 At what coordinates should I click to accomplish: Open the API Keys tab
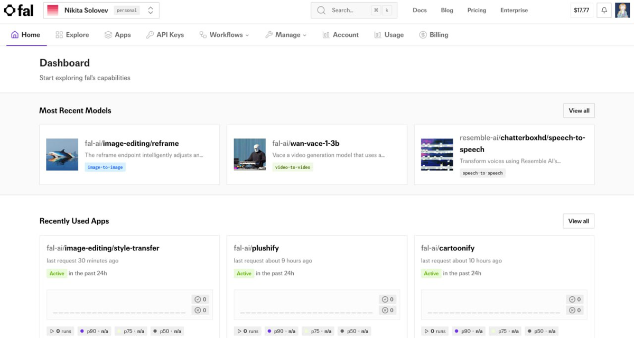165,35
